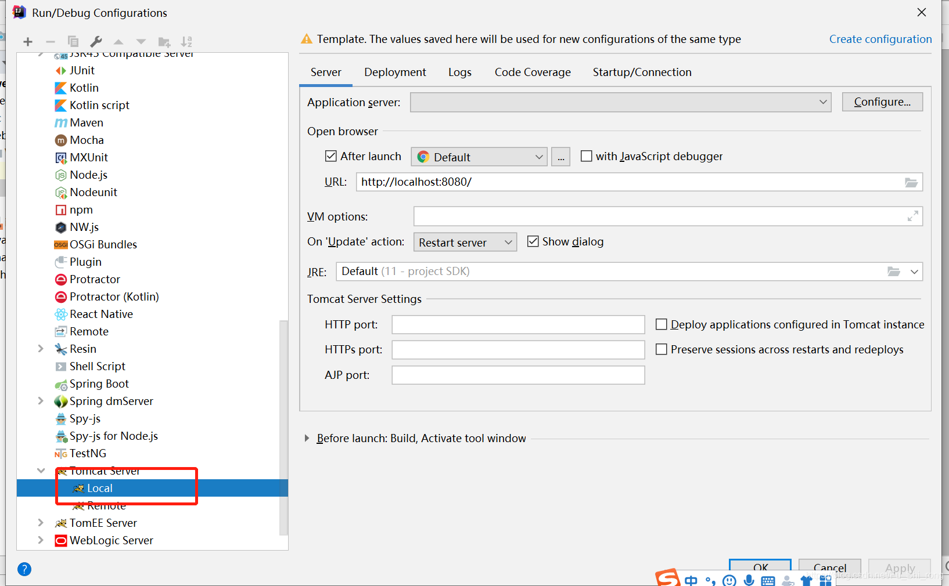Screen dimensions: 949x586
Task: Click the wrench Edit Templates icon
Action: [x=96, y=42]
